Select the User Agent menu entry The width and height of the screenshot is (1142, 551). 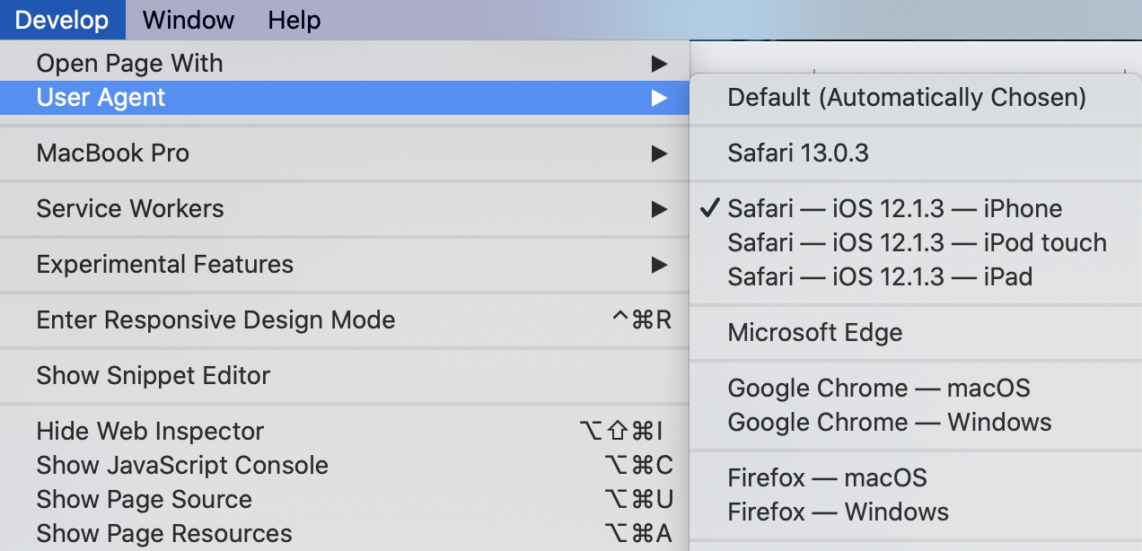(x=345, y=98)
